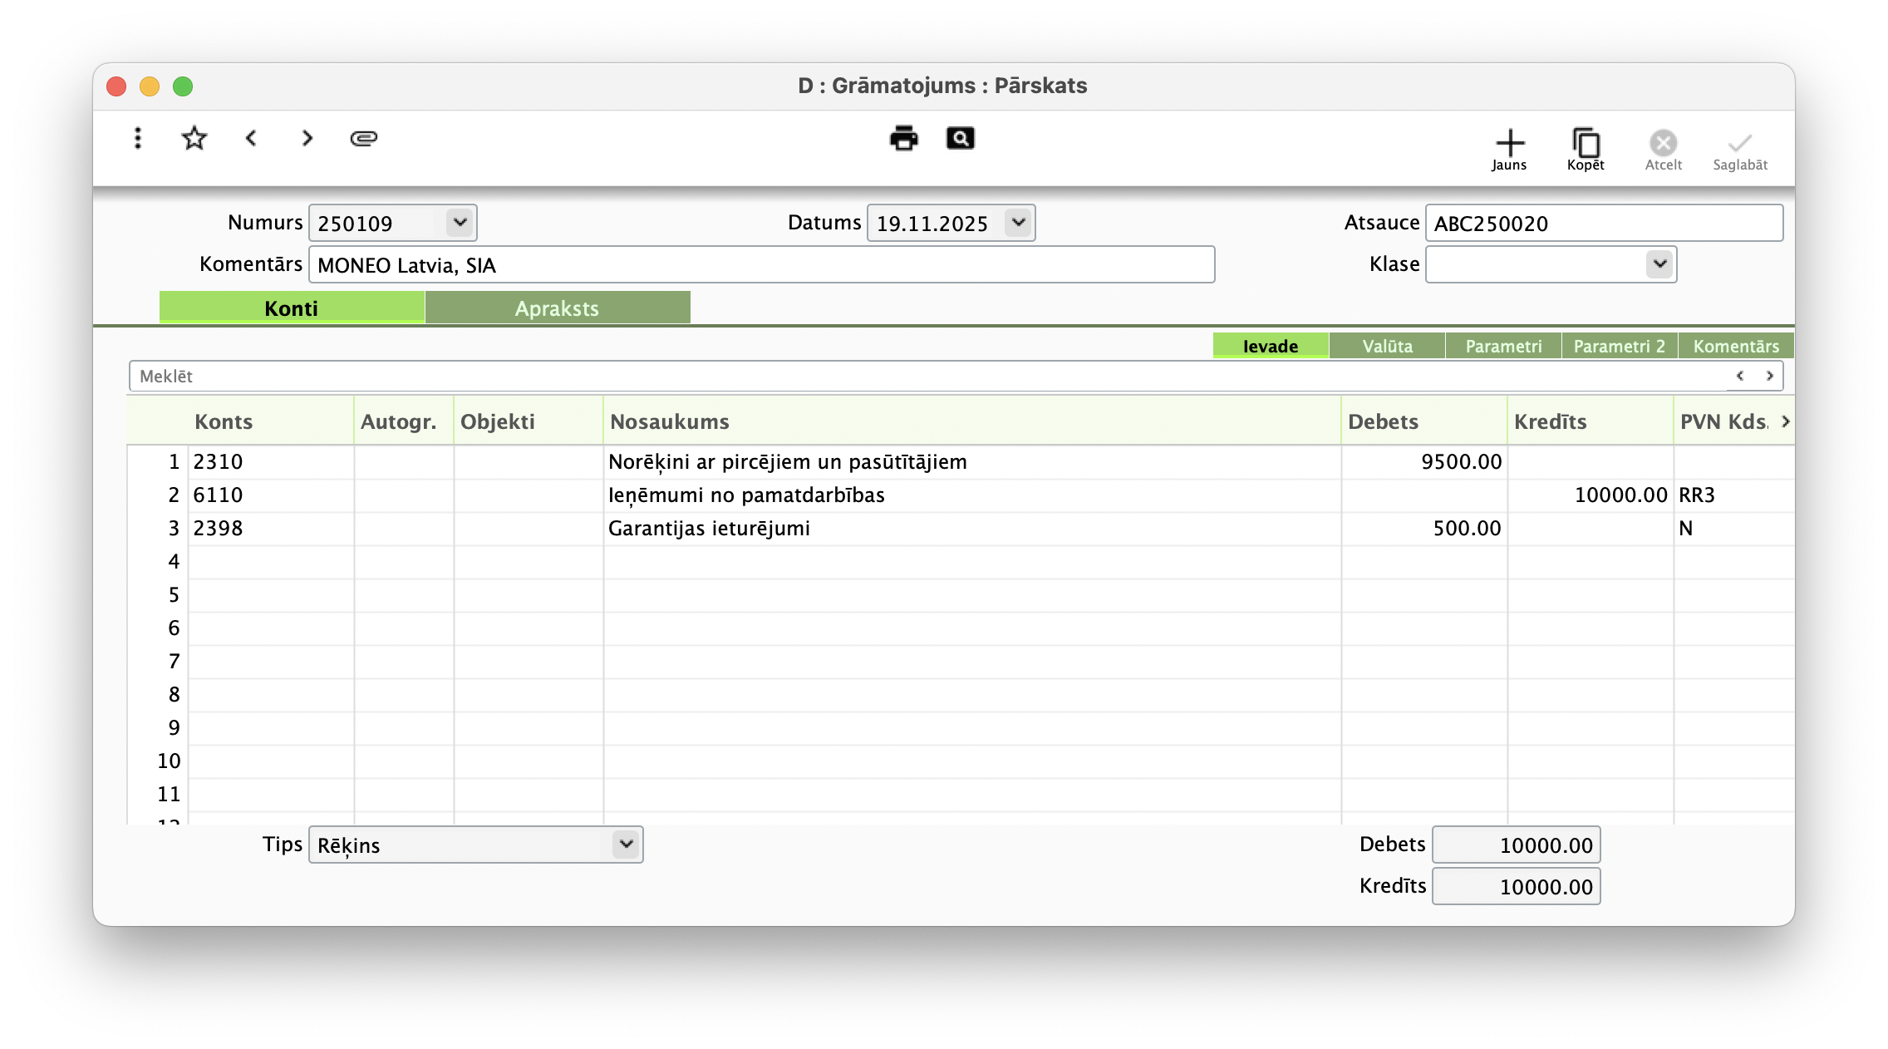Open the three-dot options menu
Screen dimensions: 1888x1049
(x=138, y=138)
